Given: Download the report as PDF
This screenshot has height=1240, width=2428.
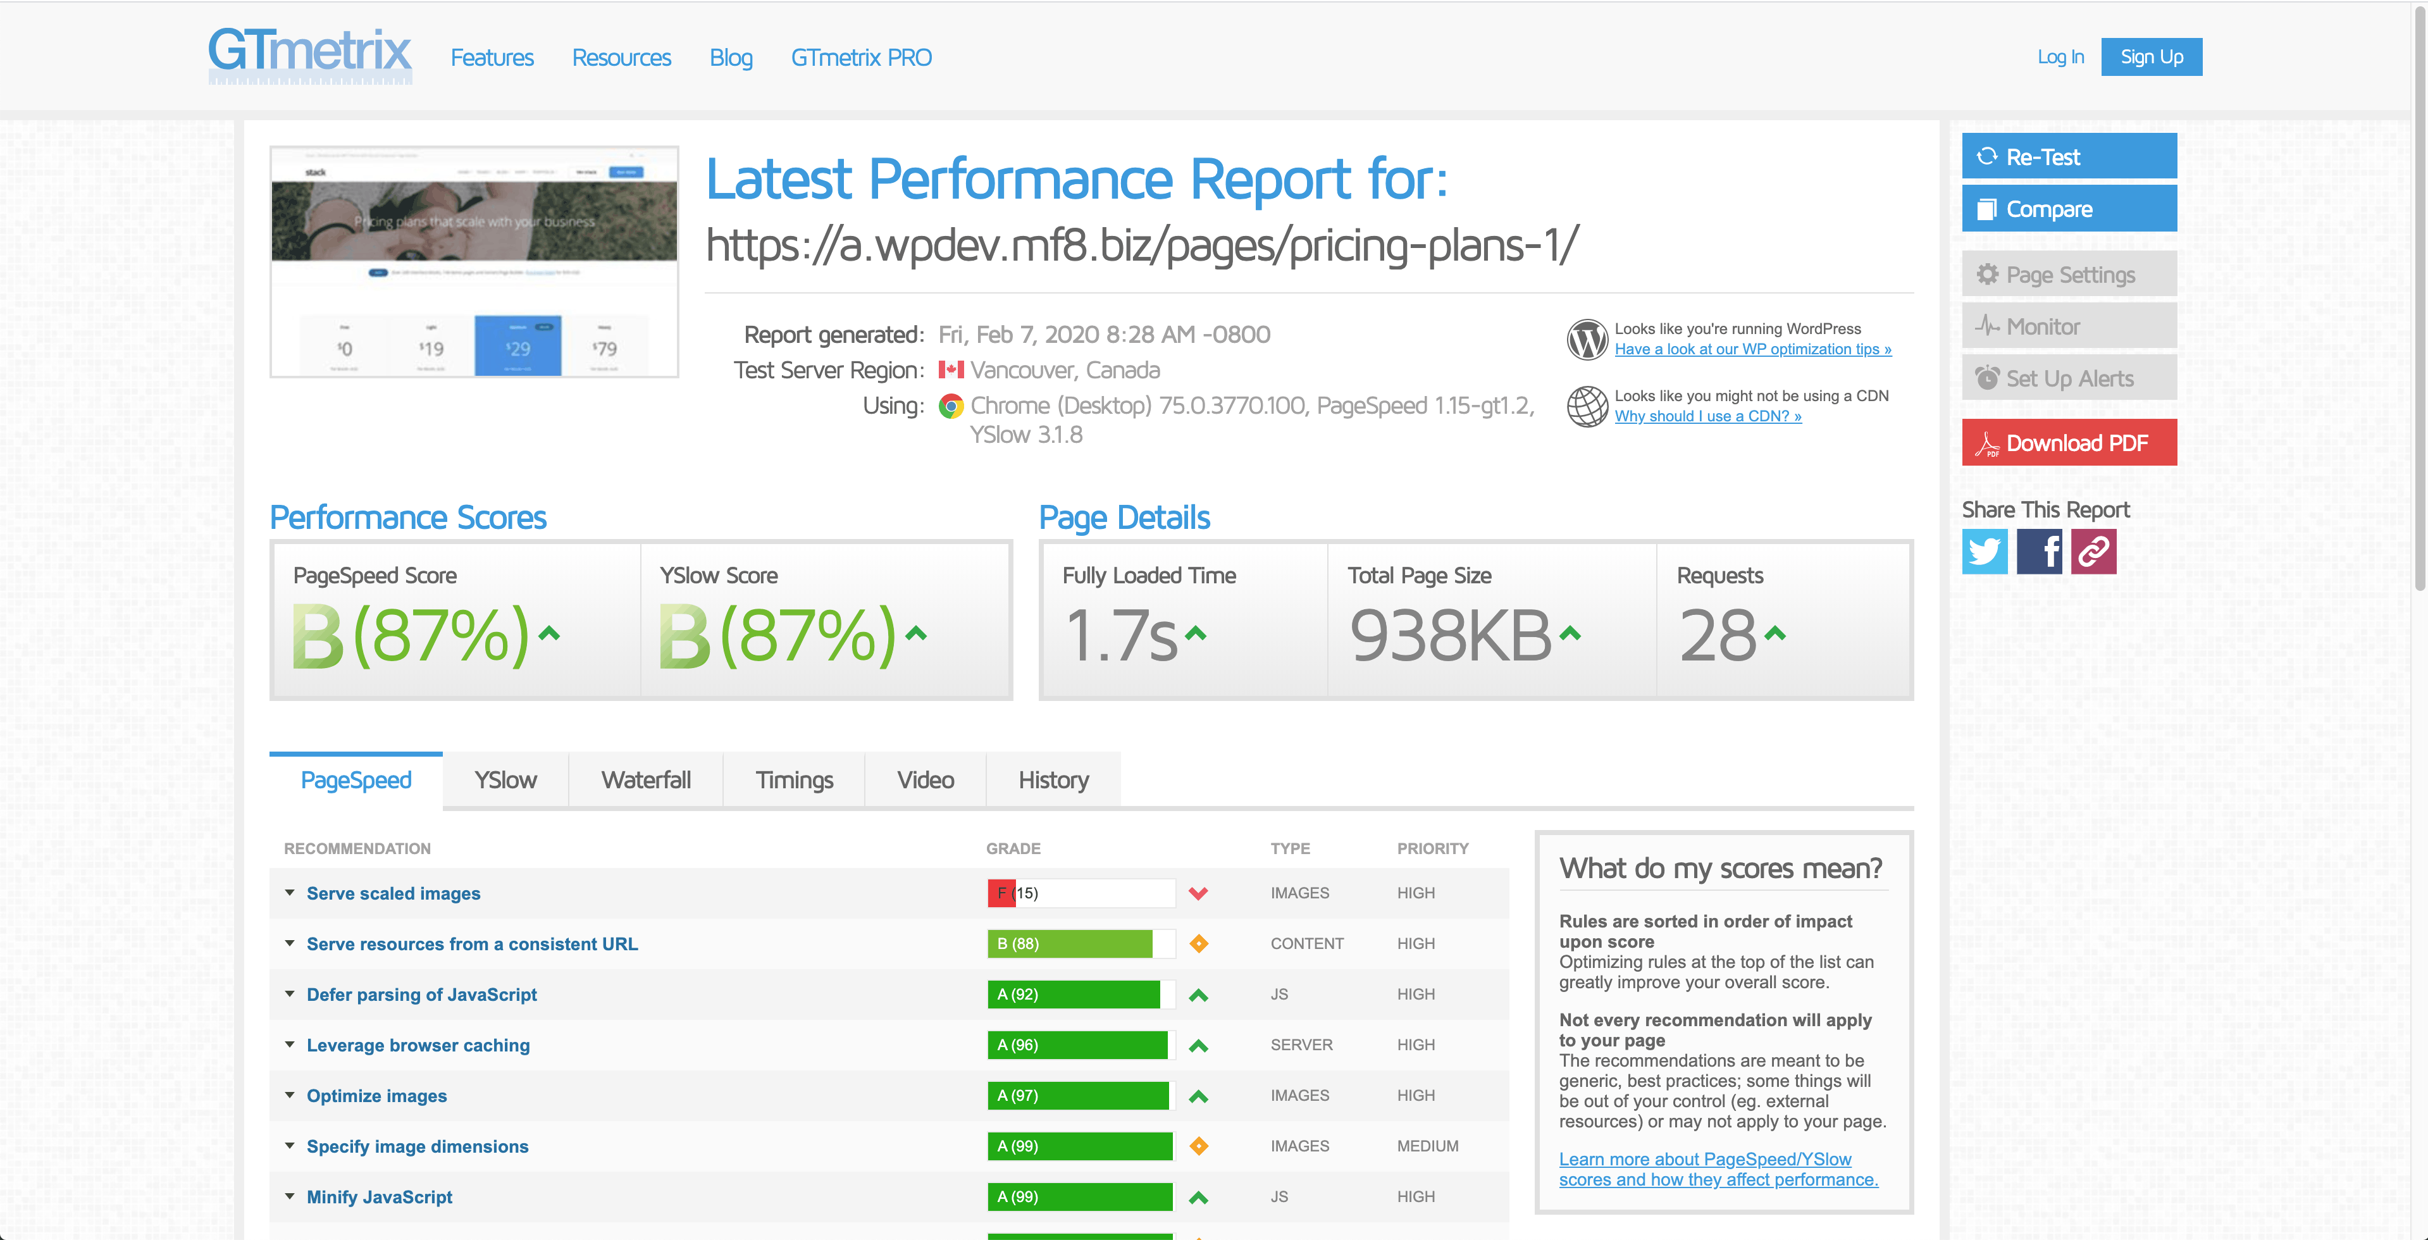Looking at the screenshot, I should 2069,443.
